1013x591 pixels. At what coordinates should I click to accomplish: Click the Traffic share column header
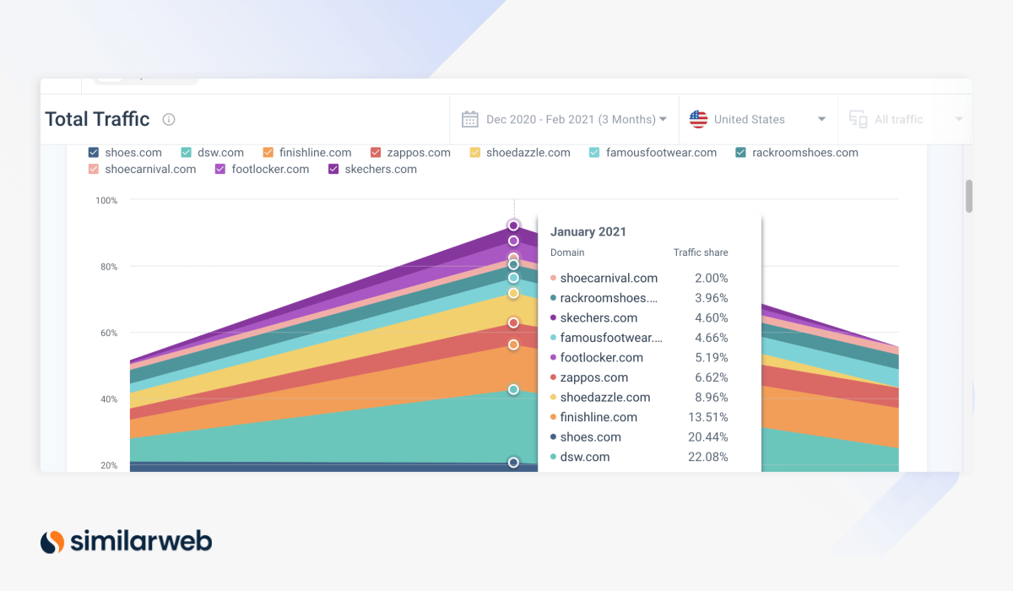click(x=701, y=252)
